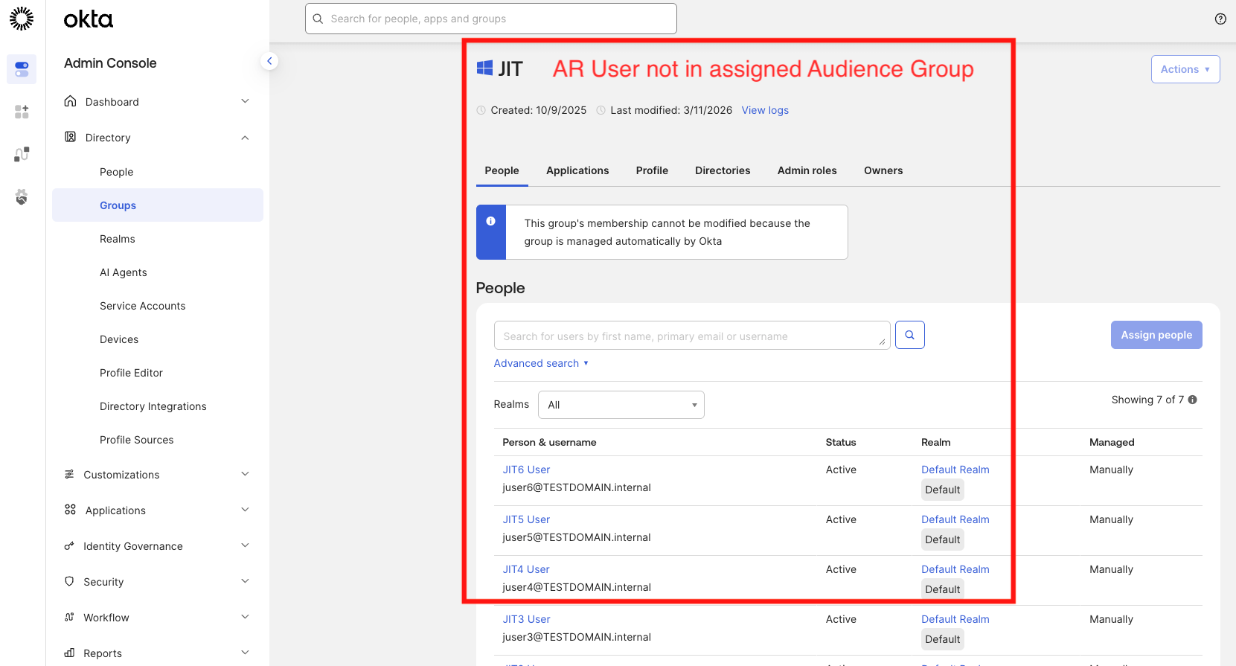Screen dimensions: 1236x666
Task: Open the apps-plus icon in left rail
Action: [22, 112]
